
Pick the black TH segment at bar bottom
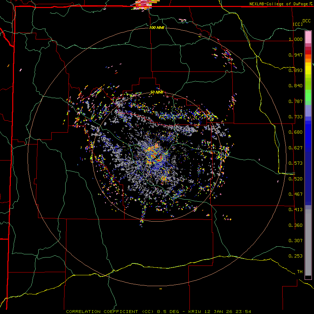[x=308, y=277]
